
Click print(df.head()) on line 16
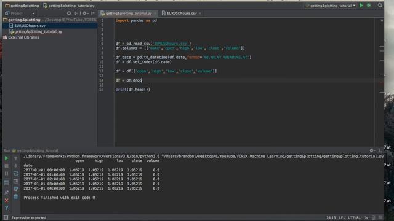coord(133,90)
